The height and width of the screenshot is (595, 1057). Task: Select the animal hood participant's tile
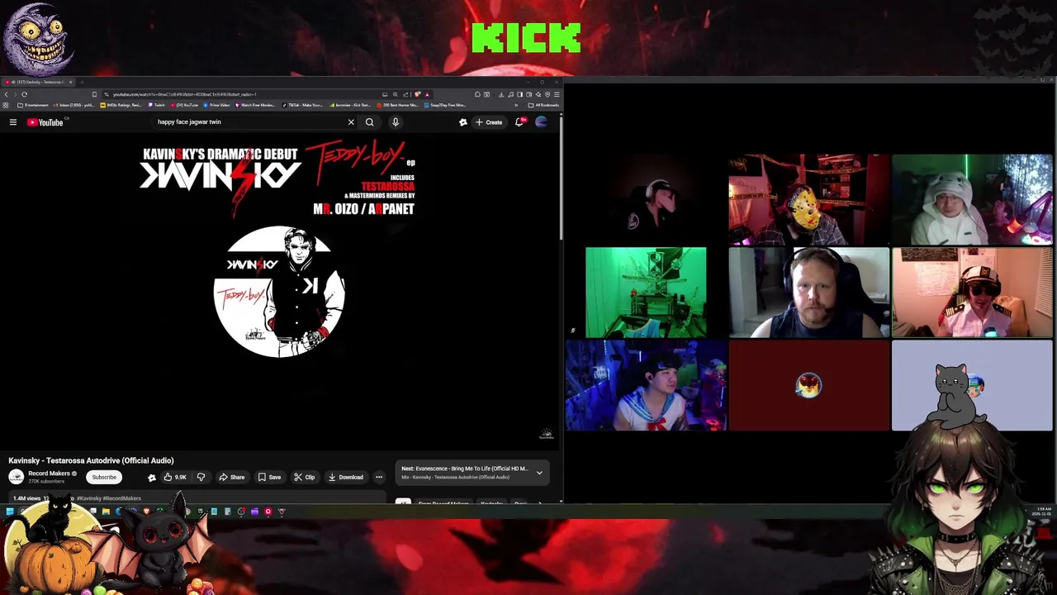(972, 199)
